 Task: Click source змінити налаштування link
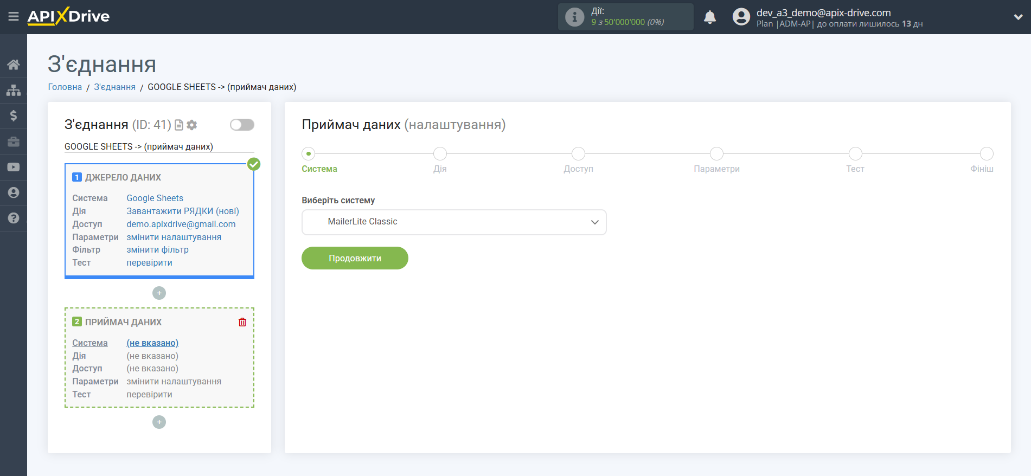[174, 237]
